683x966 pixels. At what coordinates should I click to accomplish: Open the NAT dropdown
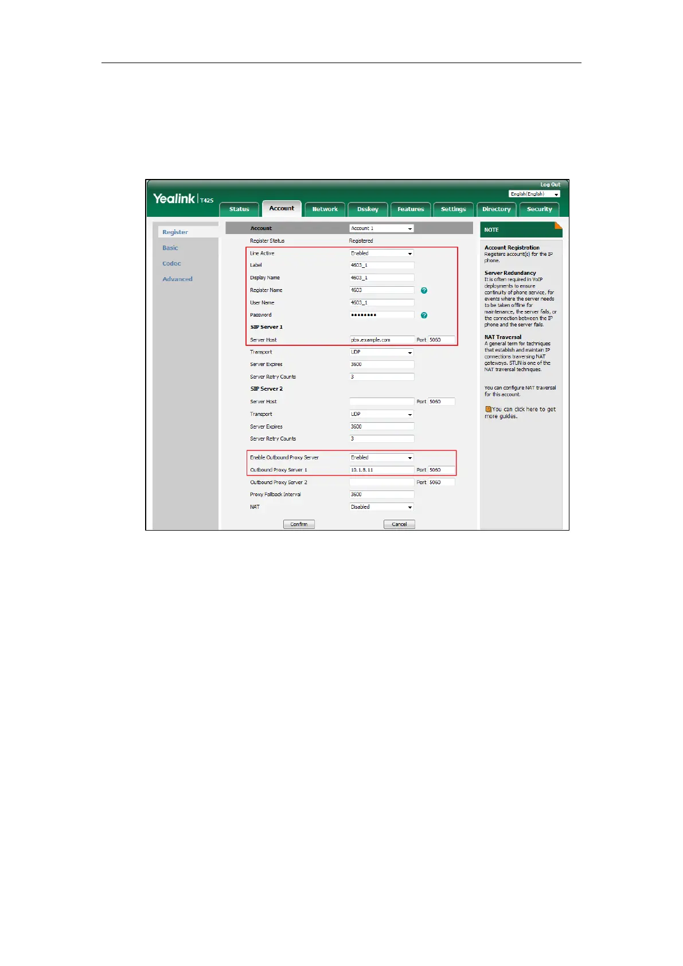click(381, 507)
